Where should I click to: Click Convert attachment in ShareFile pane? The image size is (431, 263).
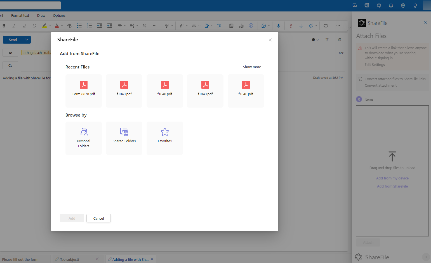(x=381, y=86)
